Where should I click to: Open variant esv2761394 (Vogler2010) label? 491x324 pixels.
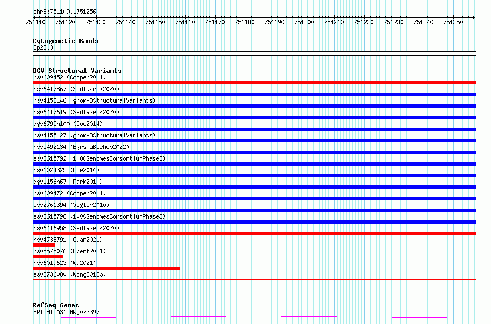click(71, 205)
